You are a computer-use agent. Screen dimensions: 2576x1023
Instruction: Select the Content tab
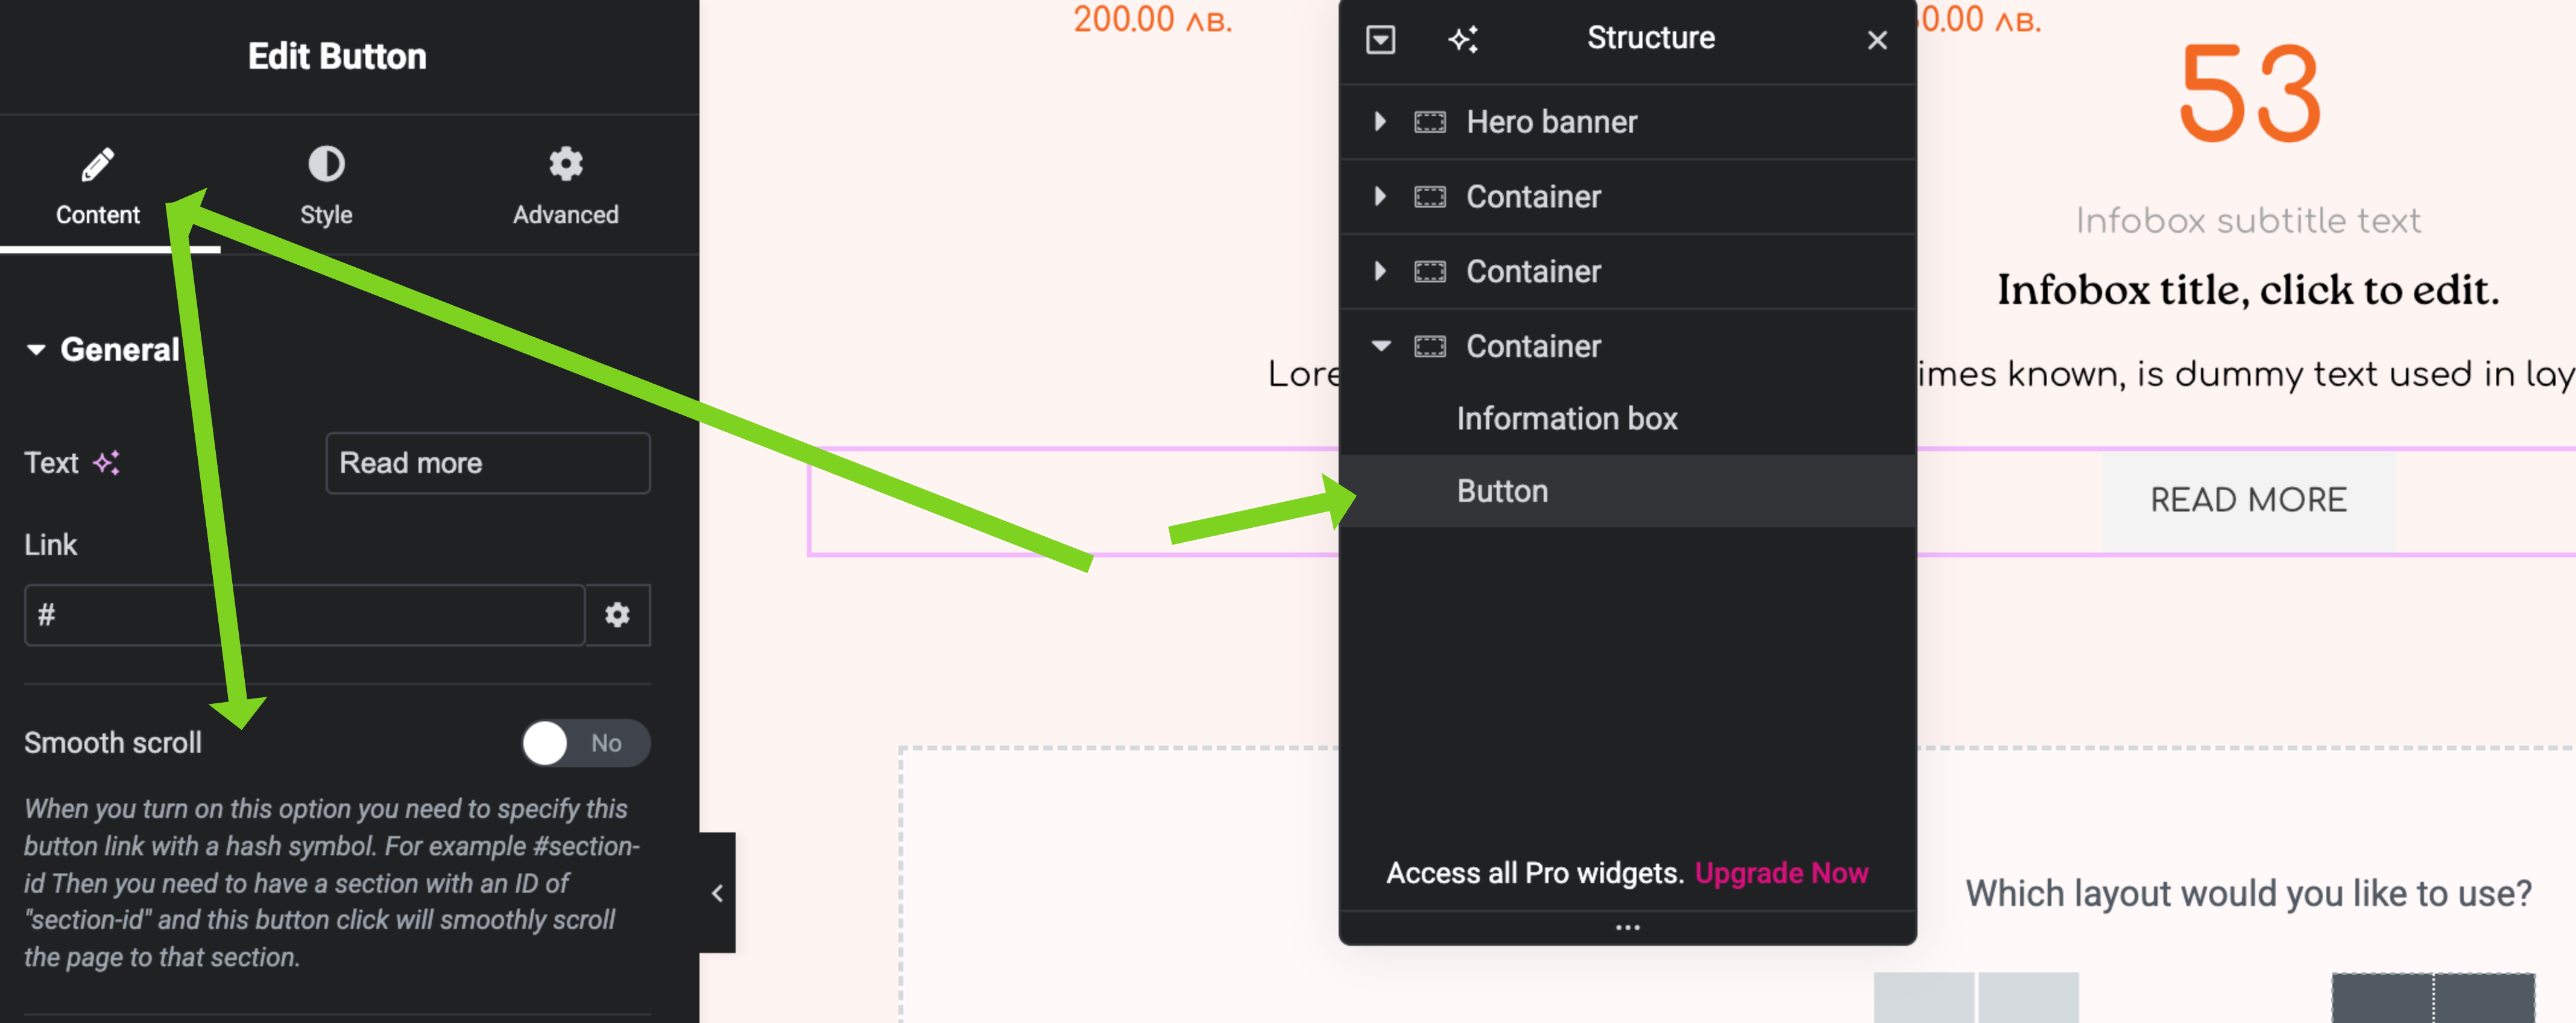97,186
